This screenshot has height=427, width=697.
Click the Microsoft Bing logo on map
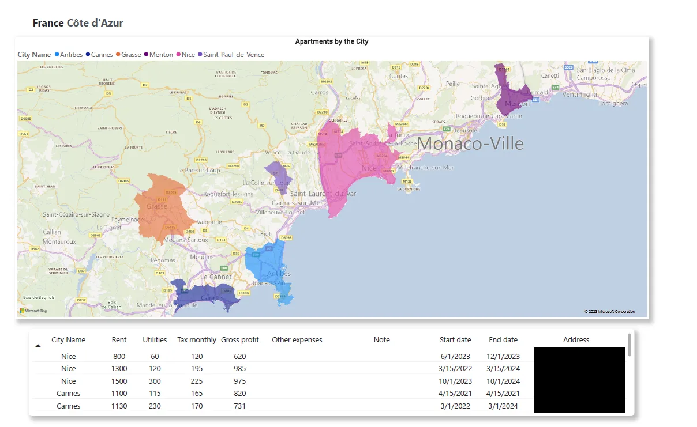point(33,311)
